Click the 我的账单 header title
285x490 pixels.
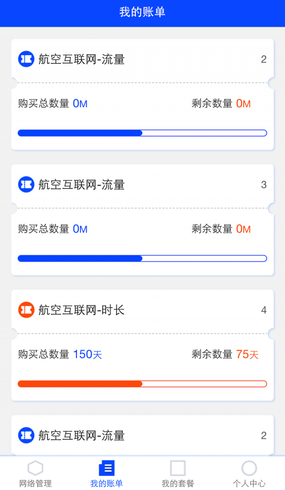point(142,12)
